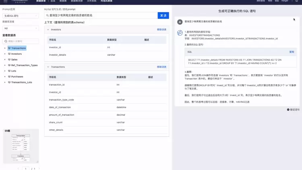Viewport: 302px width, 170px height.
Task: Switch to the 数据探索 top navigation tab
Action: pyautogui.click(x=41, y=1)
